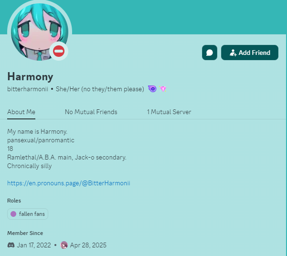Click the fallen fans role tag

[28, 214]
